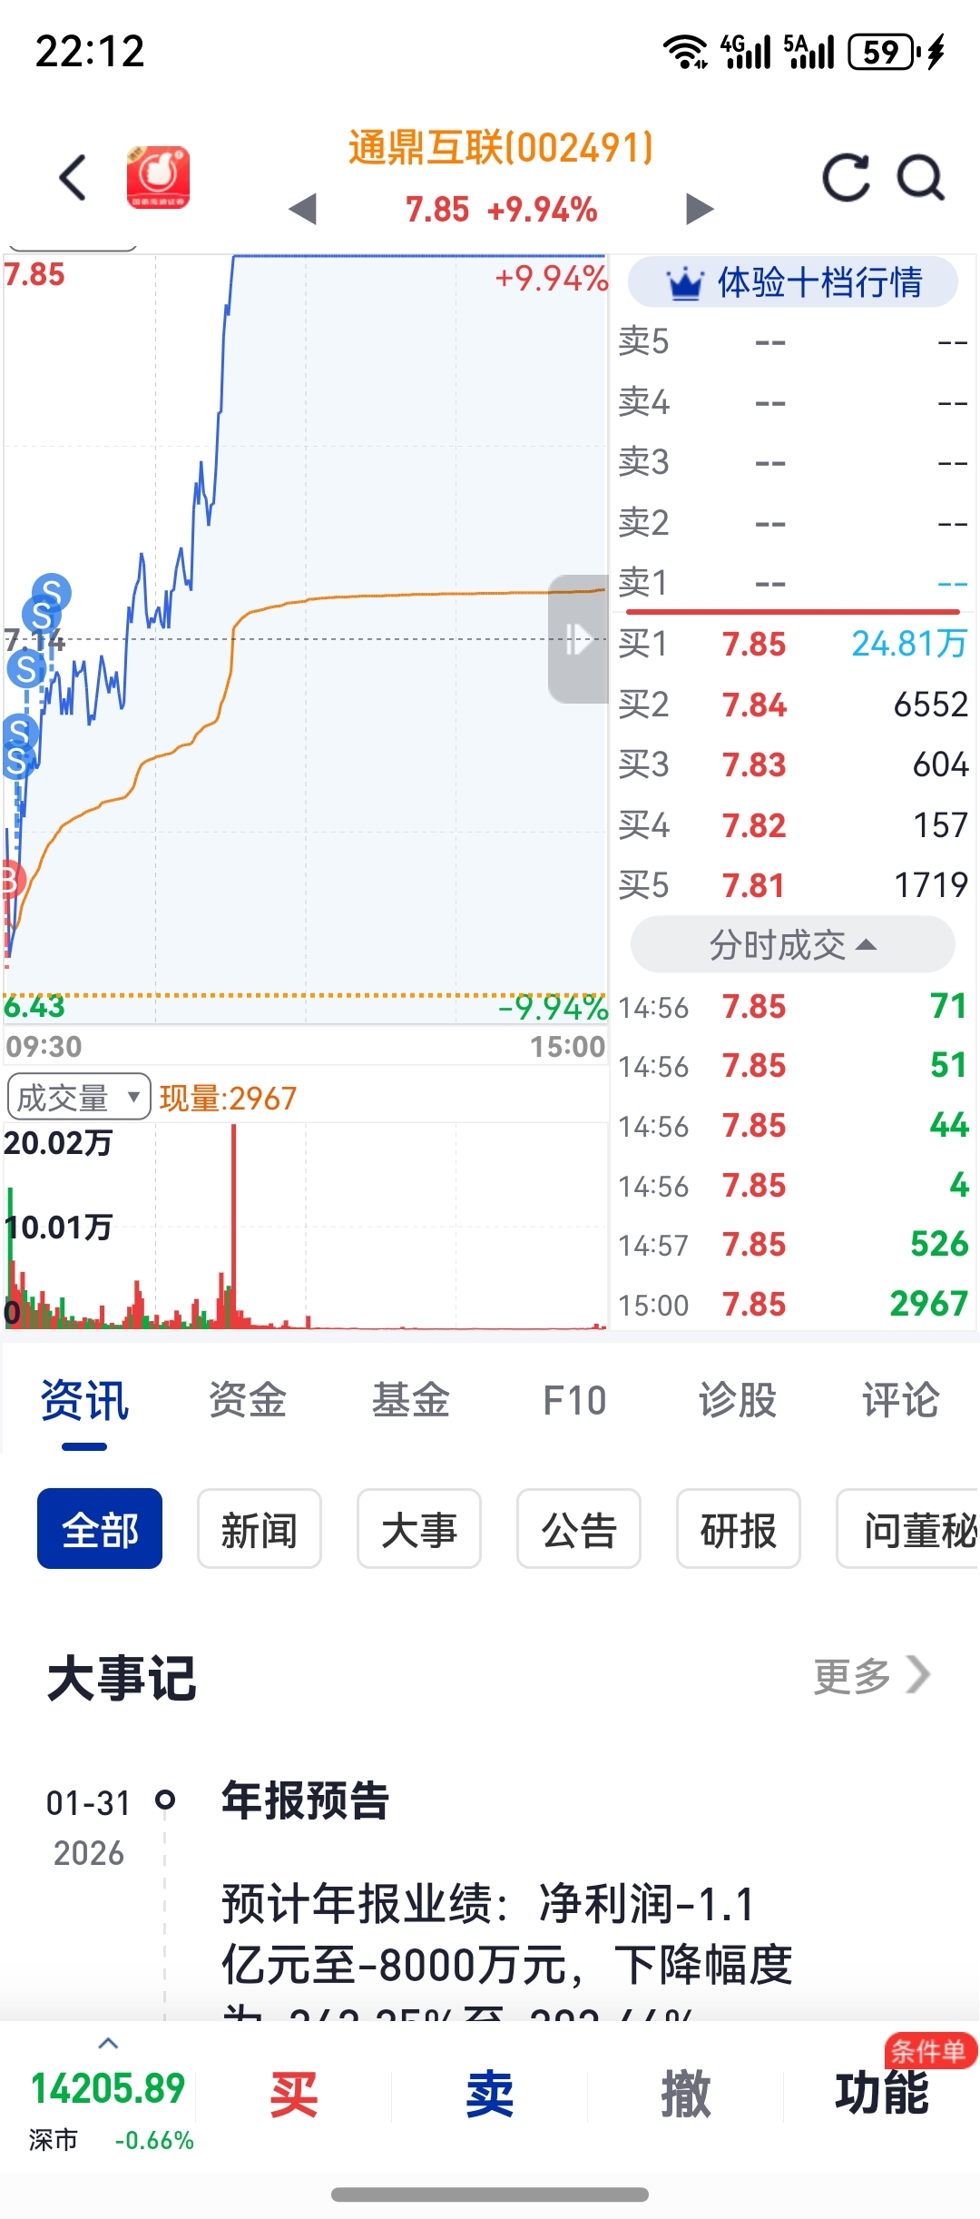Open the 年报预告 event entry
The height and width of the screenshot is (2219, 980).
click(x=306, y=1801)
